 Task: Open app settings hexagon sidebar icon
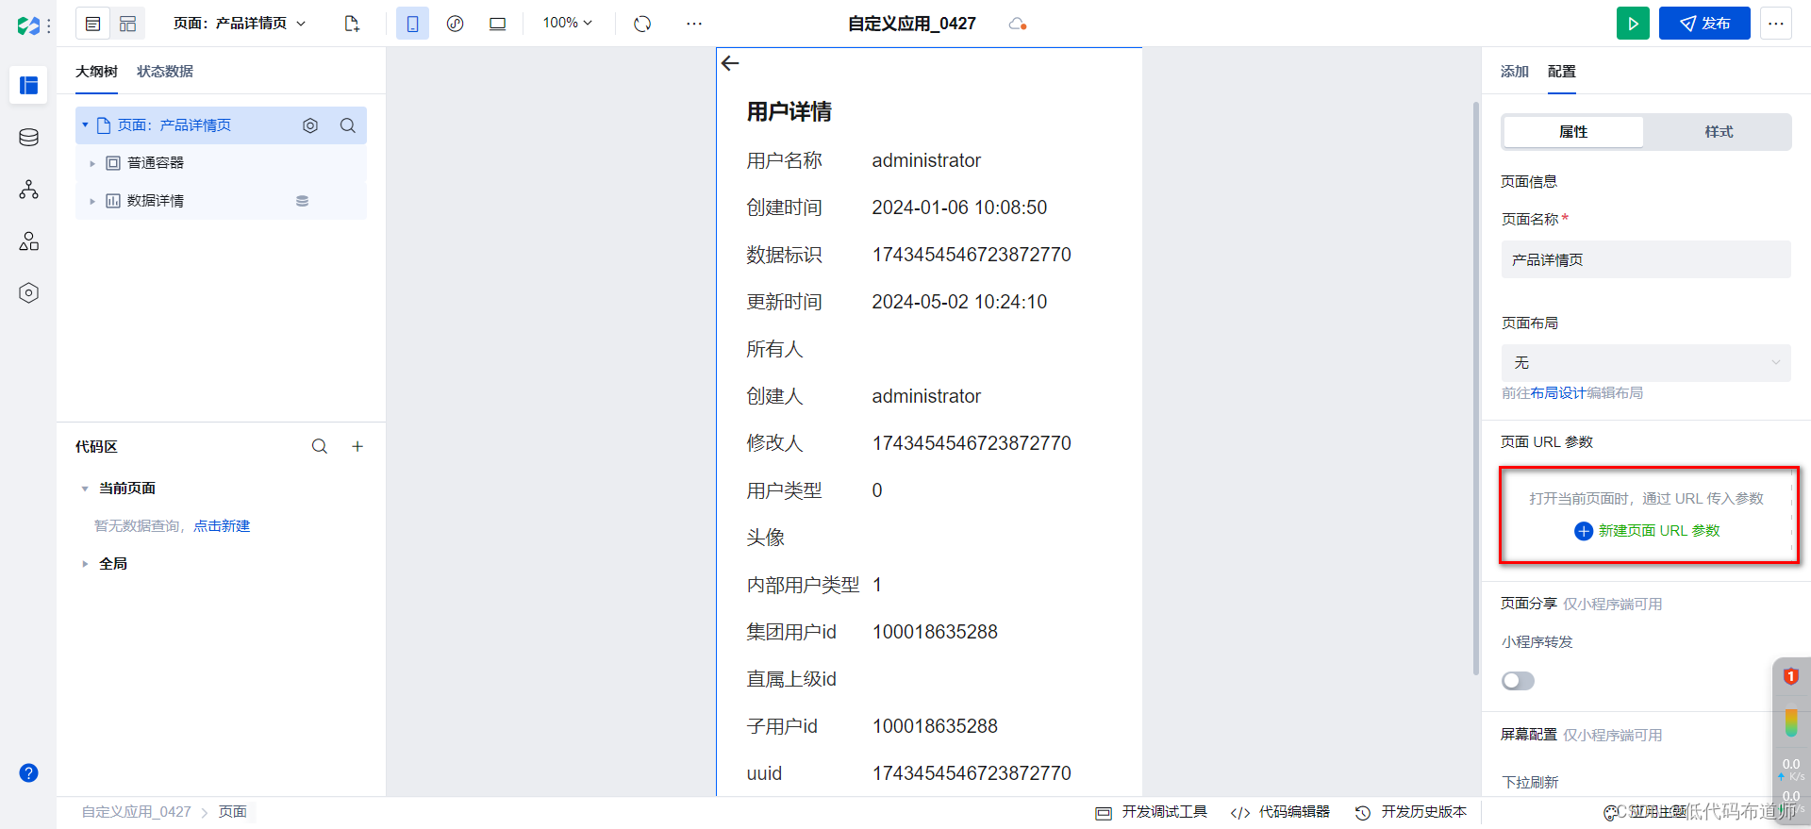pos(29,293)
